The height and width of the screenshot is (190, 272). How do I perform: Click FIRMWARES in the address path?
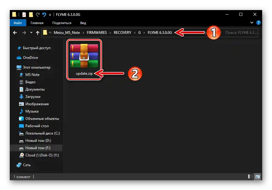click(97, 33)
